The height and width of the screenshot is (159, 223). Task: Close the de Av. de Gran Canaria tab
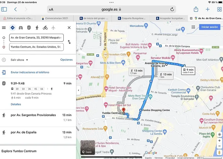click(x=191, y=18)
